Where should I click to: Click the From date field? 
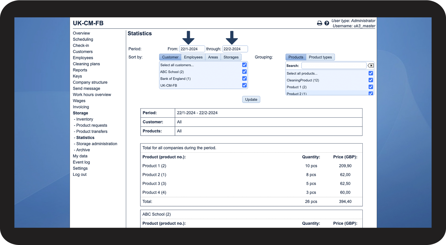coord(192,49)
